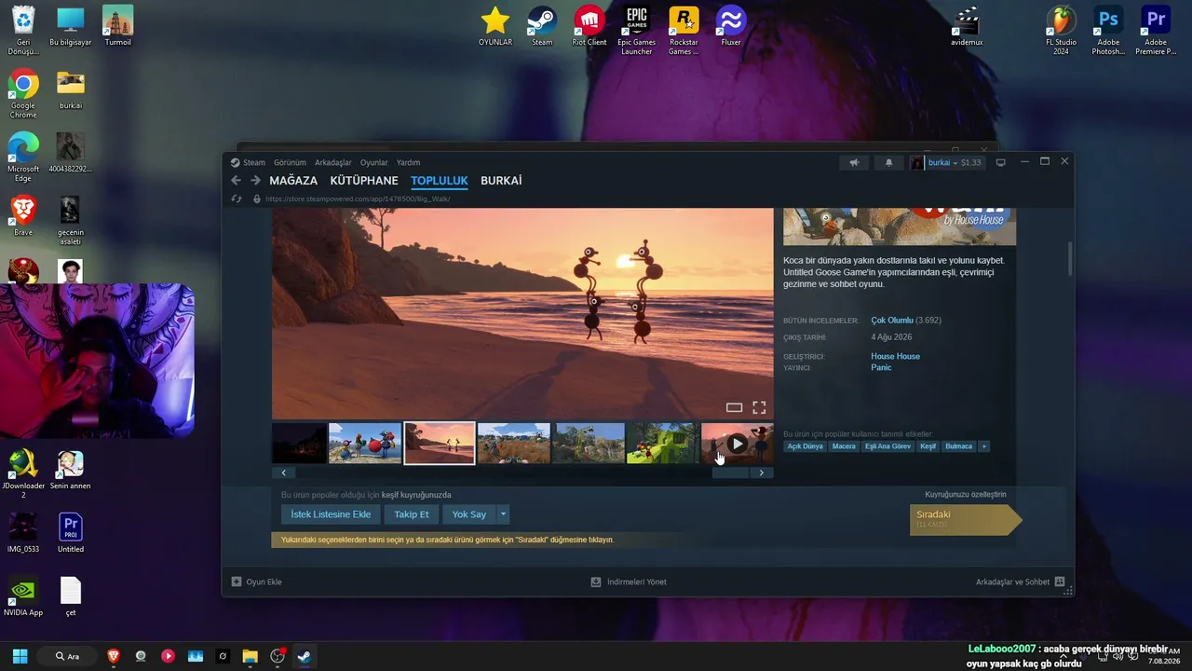Filter by the Bulmaca tag

[959, 446]
